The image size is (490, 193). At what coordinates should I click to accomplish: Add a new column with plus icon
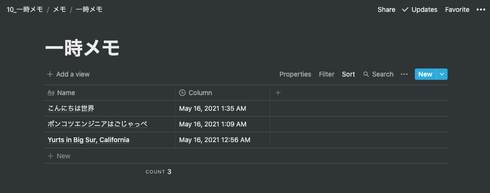click(x=278, y=93)
